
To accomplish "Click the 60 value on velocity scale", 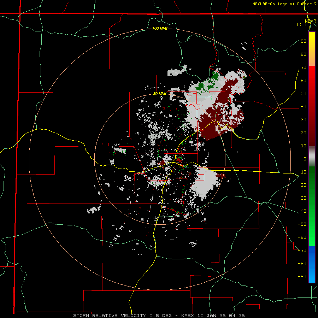I will [x=304, y=81].
